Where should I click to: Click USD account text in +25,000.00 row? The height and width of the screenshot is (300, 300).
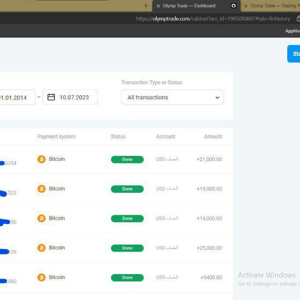point(167,248)
